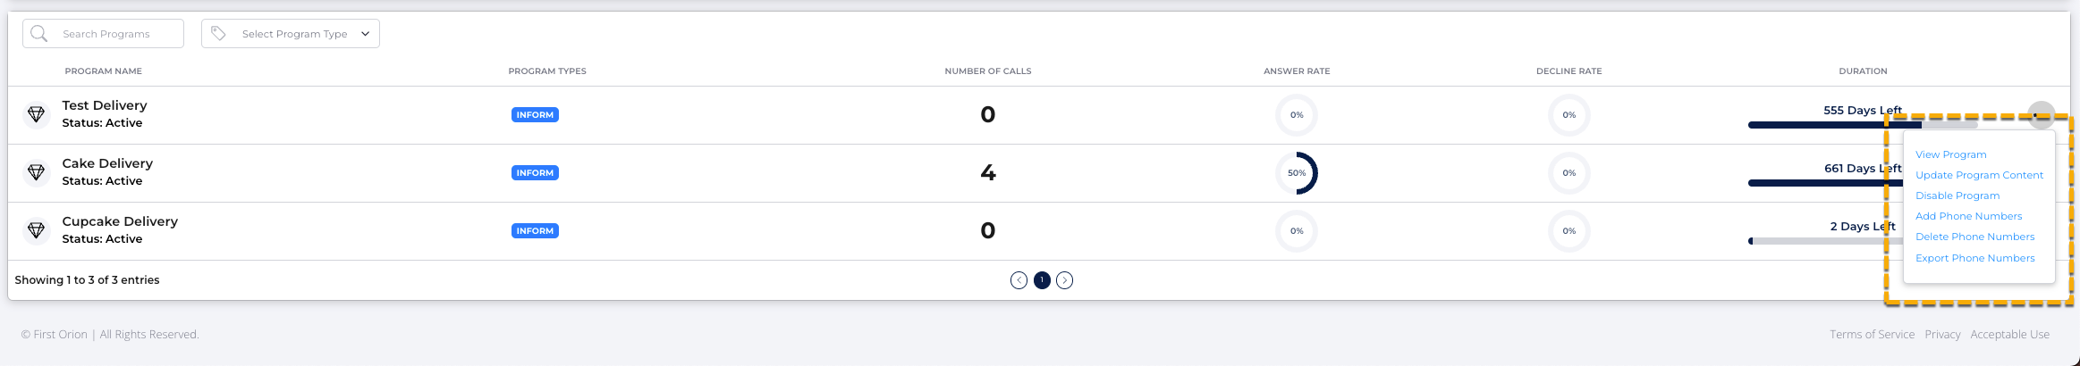Choose Disable Program in the menu
Viewport: 2080px width, 366px height.
click(1957, 195)
